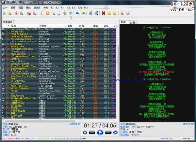The height and width of the screenshot is (142, 196).
Task: Open the 文件 menu
Action: (5, 7)
